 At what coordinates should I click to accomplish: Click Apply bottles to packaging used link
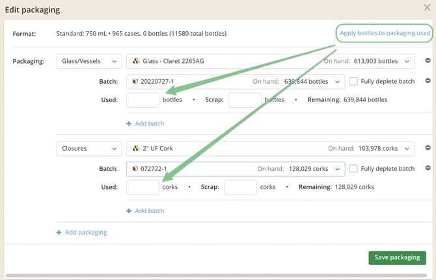click(x=383, y=32)
